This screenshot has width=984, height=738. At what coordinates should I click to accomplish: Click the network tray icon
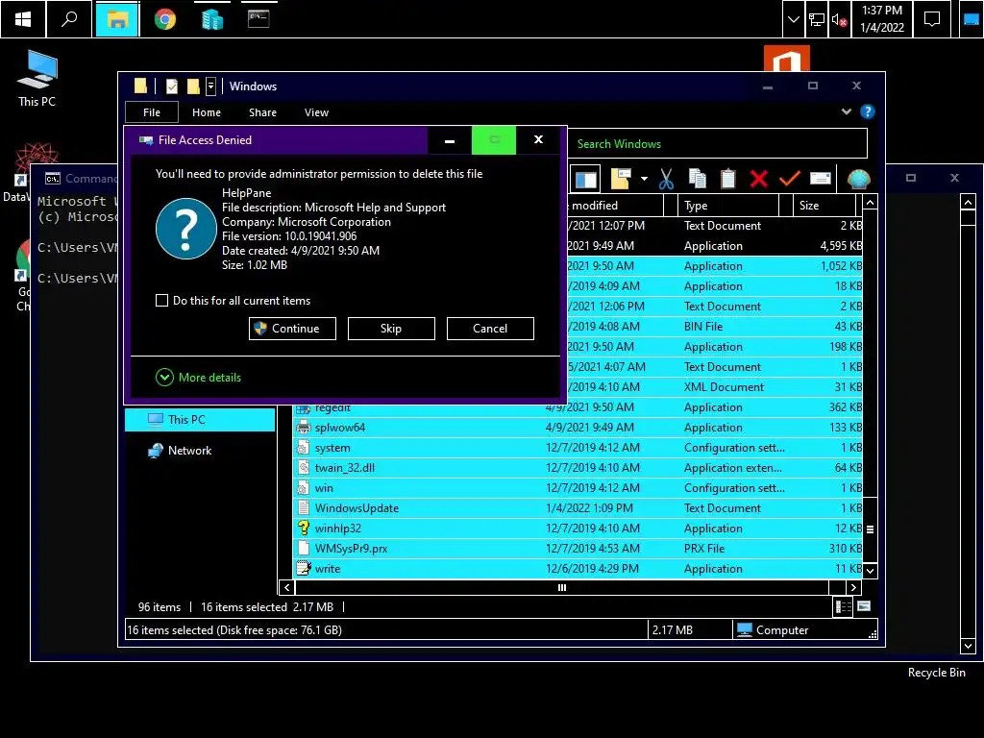(817, 19)
